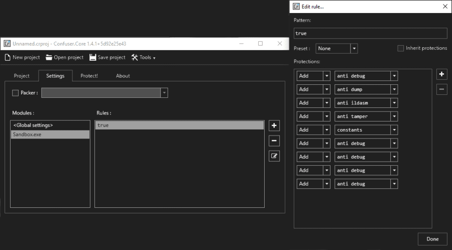Click the New project icon

coord(8,57)
